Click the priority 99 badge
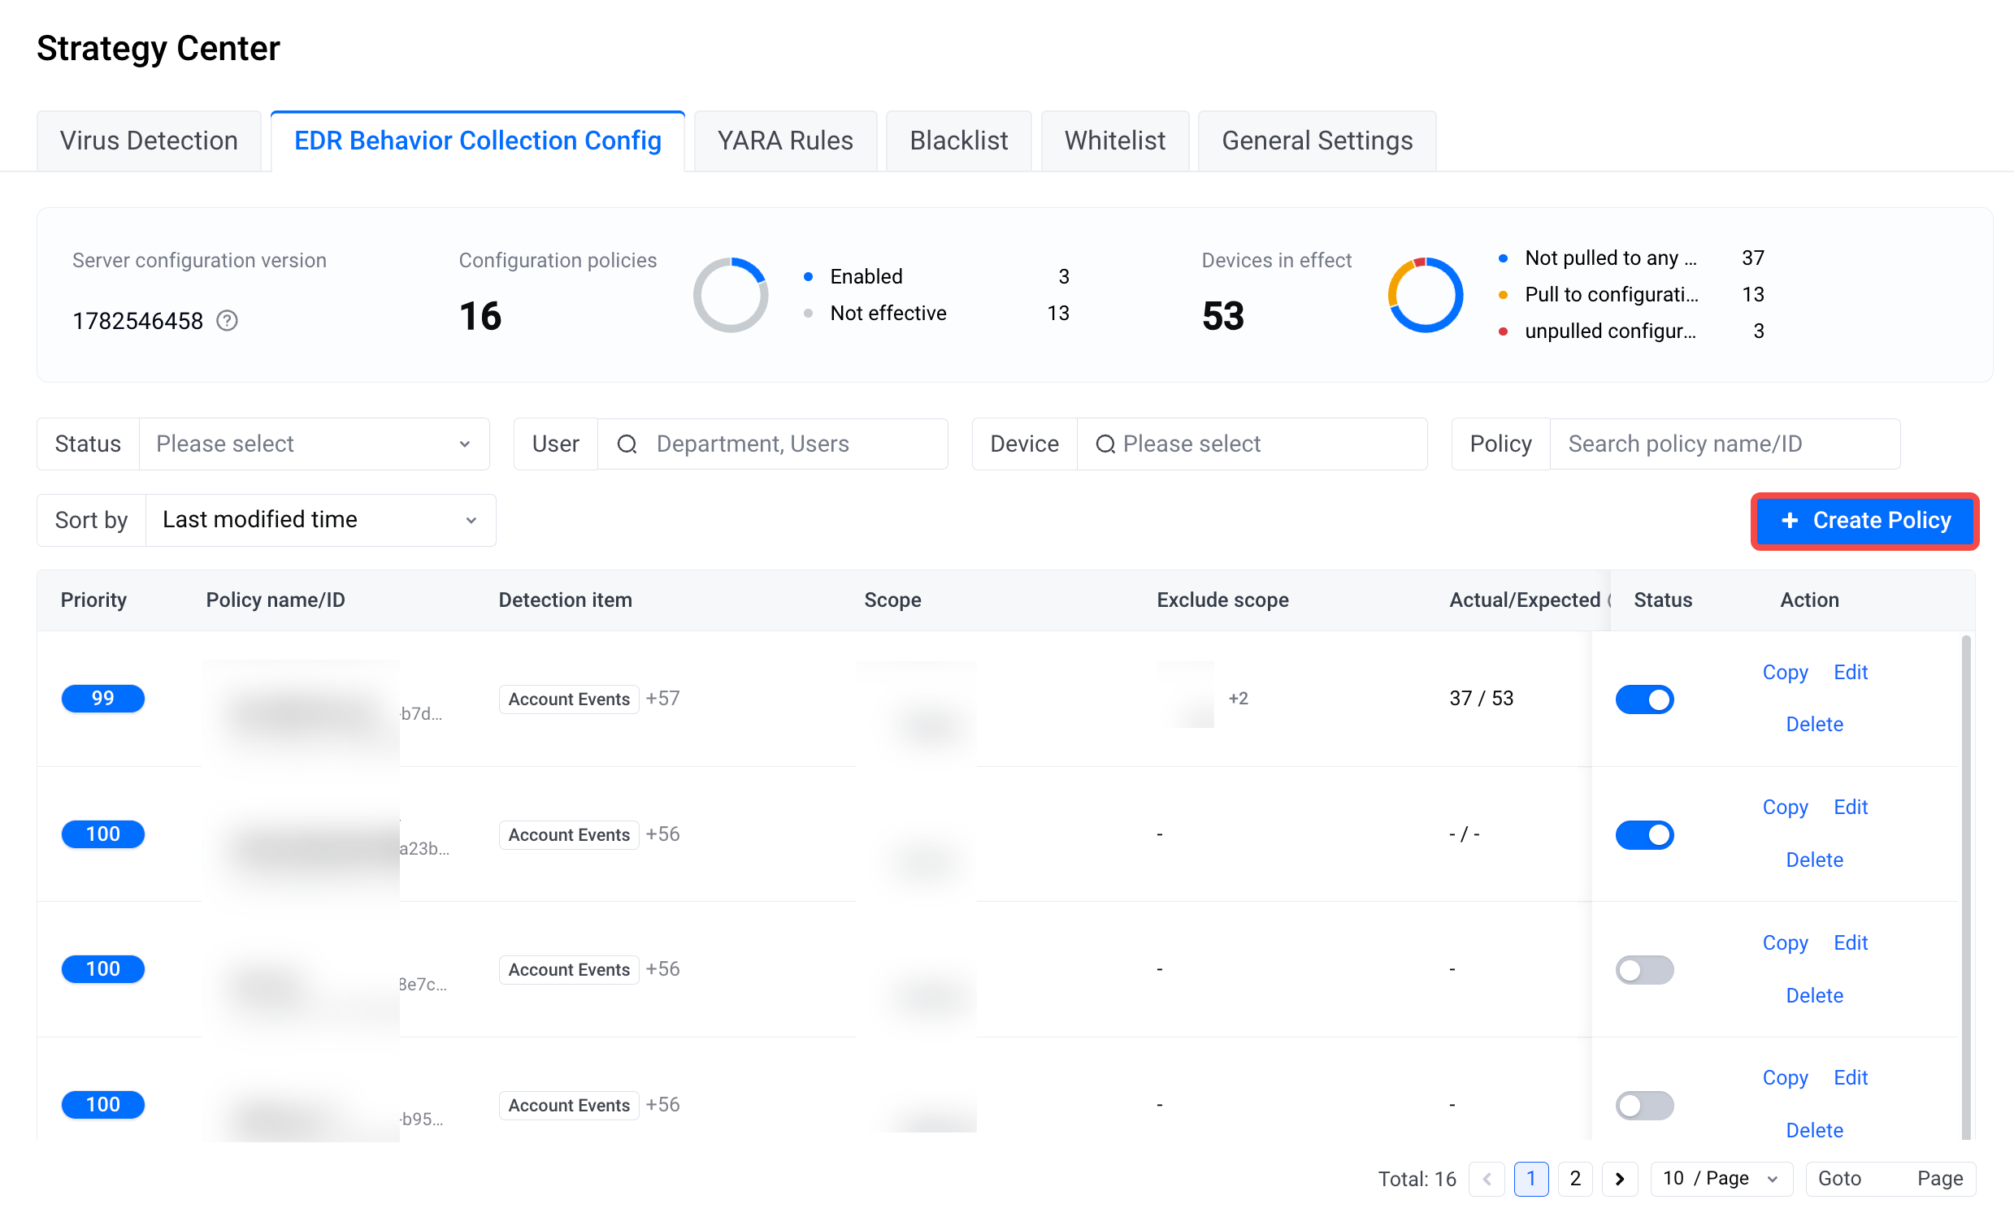Screen dimensions: 2014x1217 tap(103, 699)
